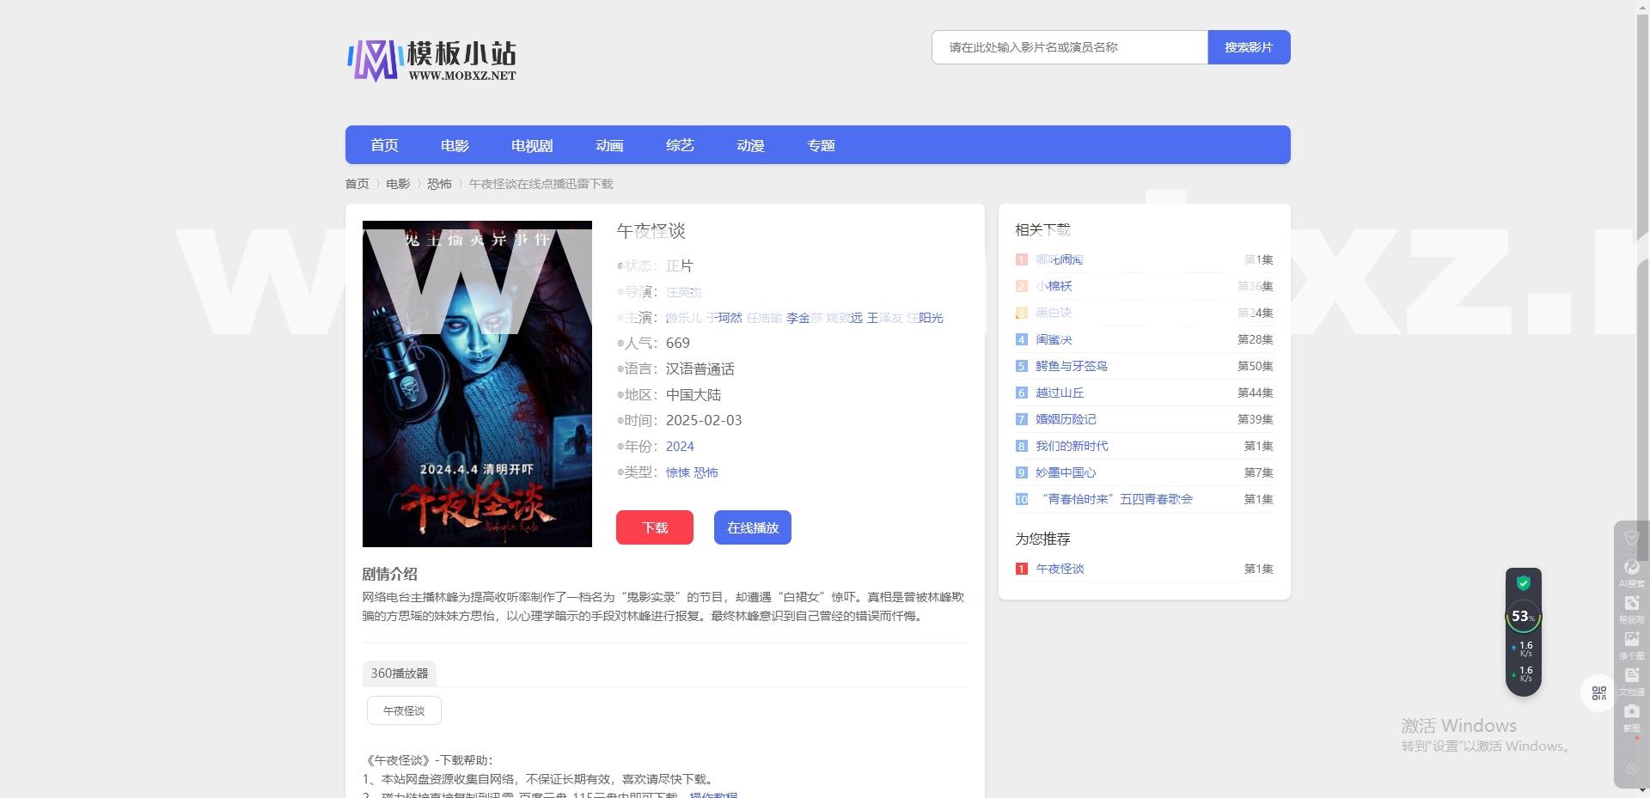Screen dimensions: 1650x798
Task: Open the 动画 navigation menu item
Action: tap(609, 145)
